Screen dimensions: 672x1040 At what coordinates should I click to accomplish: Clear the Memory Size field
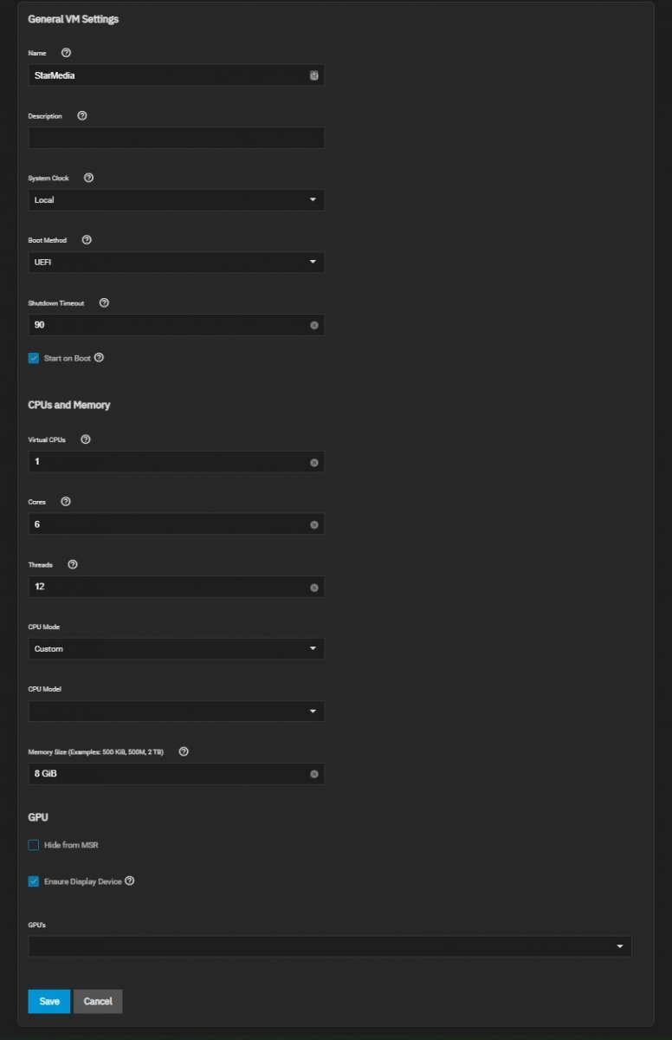click(x=314, y=774)
